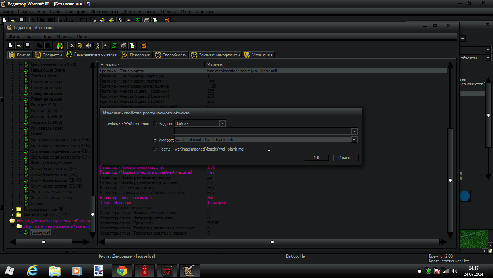This screenshot has width=493, height=278.
Task: Click Характеристики - Прочность property row
Action: (x=273, y=223)
